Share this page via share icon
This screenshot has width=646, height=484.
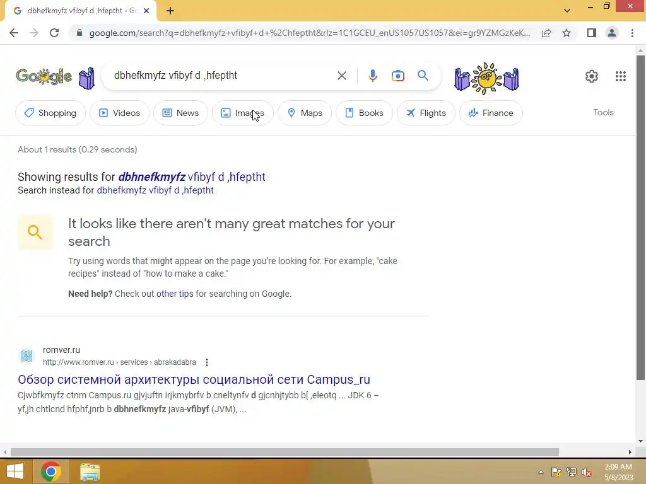(546, 33)
